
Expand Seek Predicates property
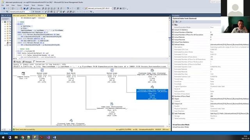173,114
